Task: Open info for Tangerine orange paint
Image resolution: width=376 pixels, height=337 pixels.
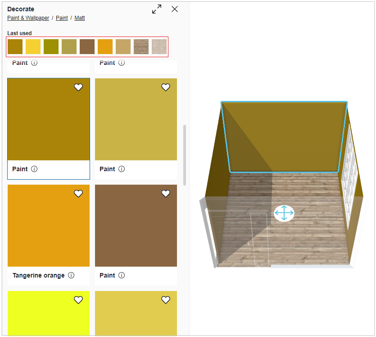Action: click(71, 275)
